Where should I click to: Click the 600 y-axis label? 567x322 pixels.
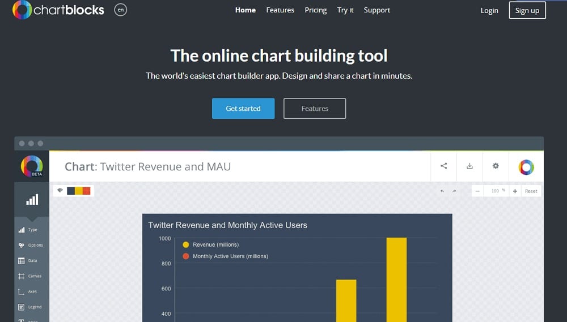click(x=166, y=289)
